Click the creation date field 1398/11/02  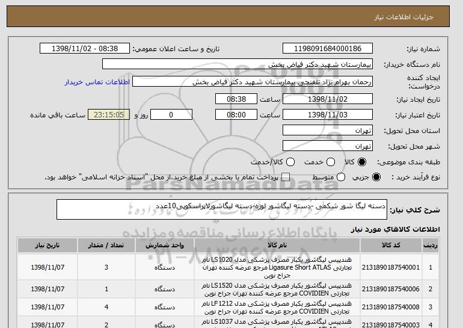click(x=328, y=99)
